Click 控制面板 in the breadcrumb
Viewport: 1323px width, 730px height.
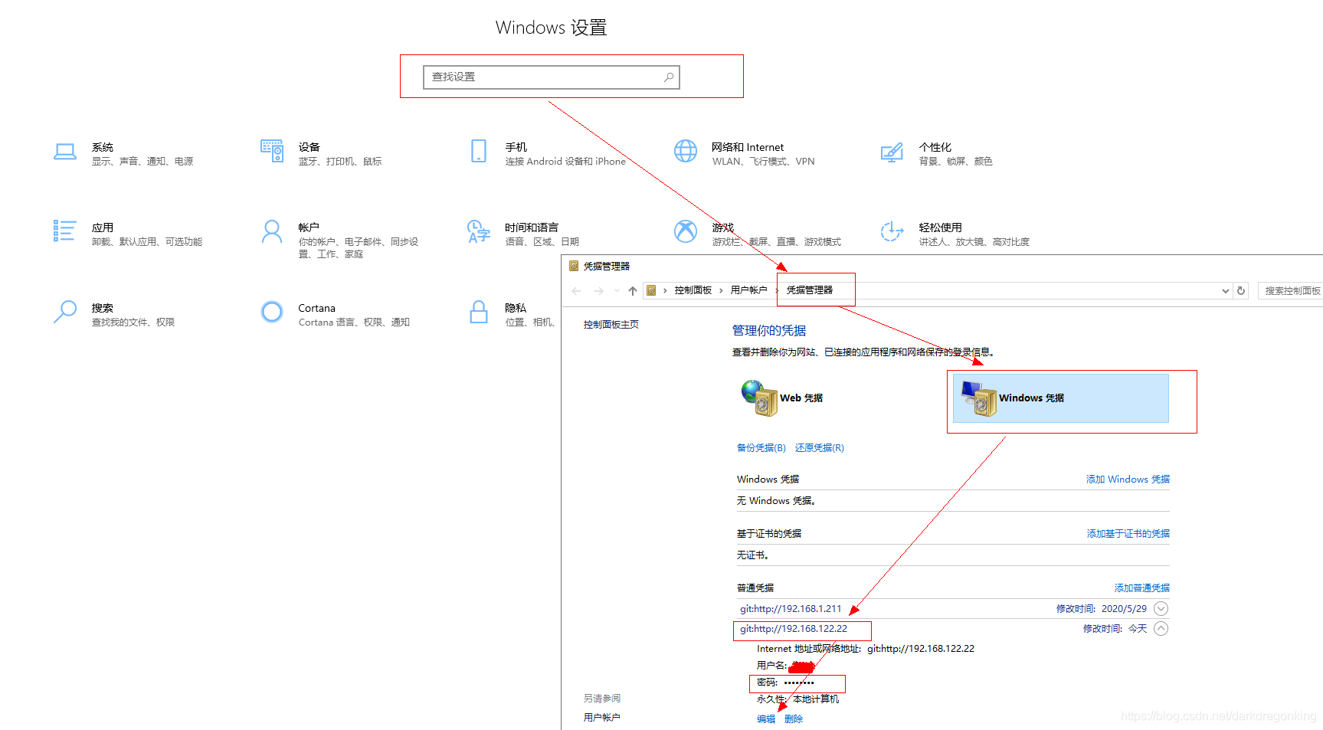point(693,290)
